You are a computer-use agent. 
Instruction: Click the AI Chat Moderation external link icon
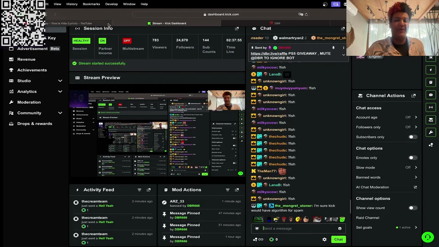coord(415,187)
